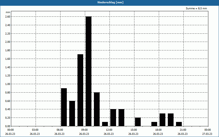Select the '18:00' time axis label
Screen dimensions: 219x137
pos(159,130)
